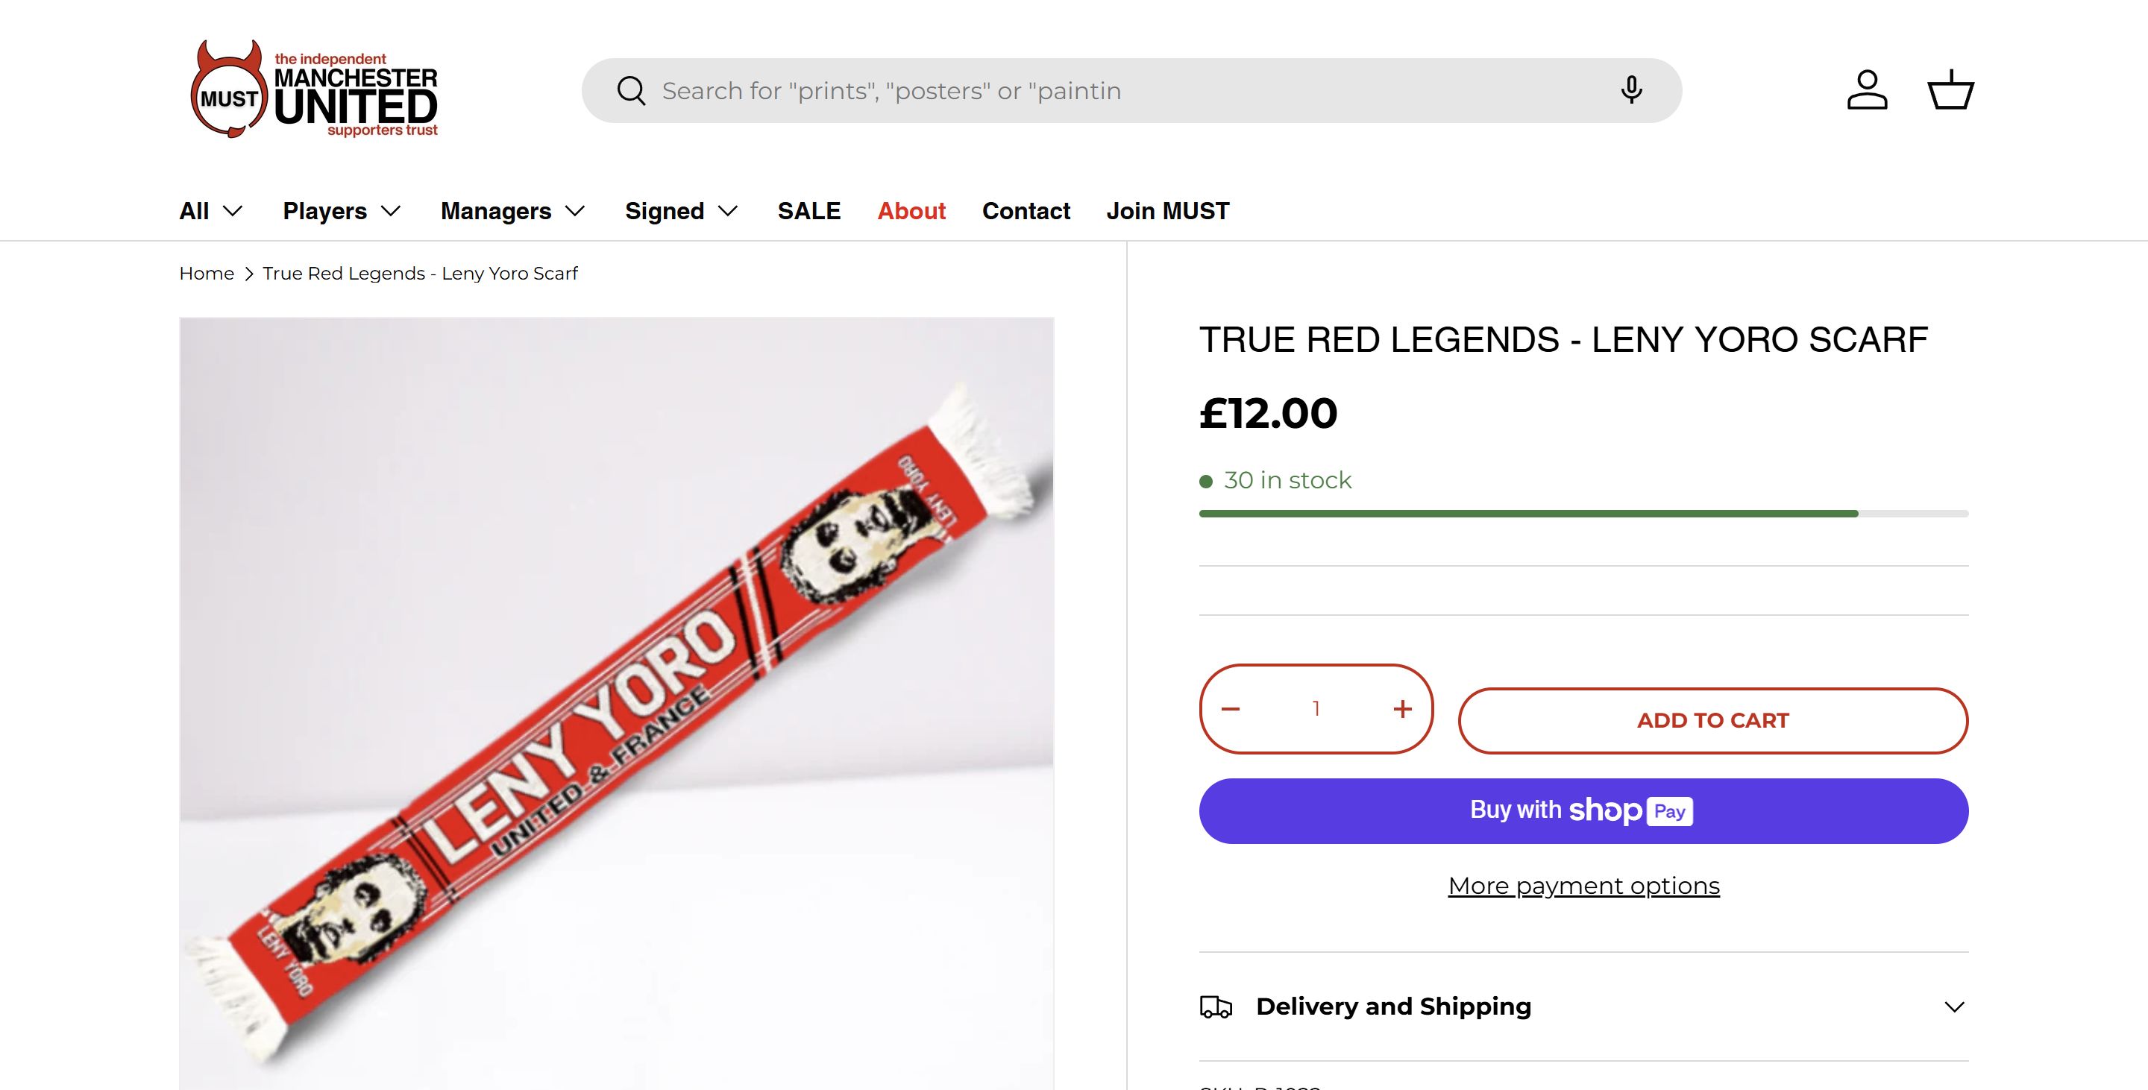Screen dimensions: 2148x1090
Task: Click the delivery truck icon
Action: tap(1216, 1006)
